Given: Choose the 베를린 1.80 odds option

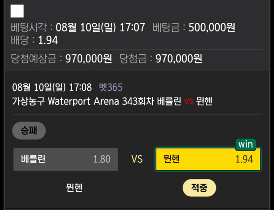Looking at the screenshot, I should point(65,159).
